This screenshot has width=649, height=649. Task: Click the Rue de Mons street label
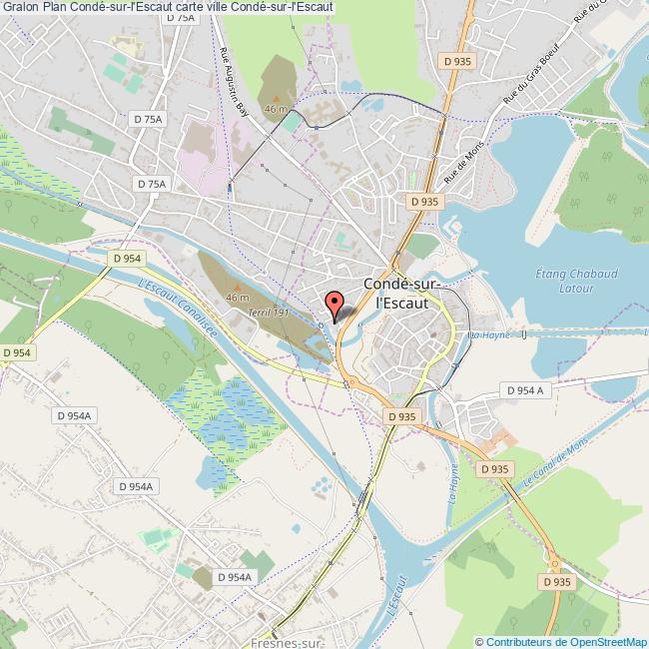pyautogui.click(x=463, y=163)
